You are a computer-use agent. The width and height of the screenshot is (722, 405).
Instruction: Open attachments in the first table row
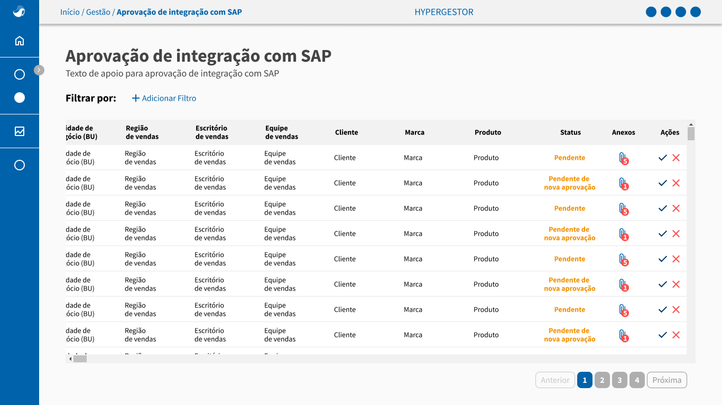pos(623,158)
